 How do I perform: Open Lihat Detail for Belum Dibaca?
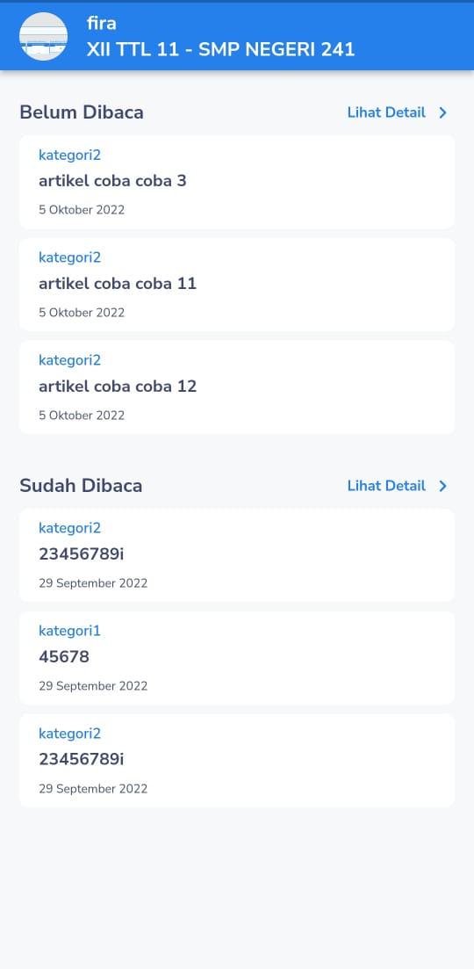tap(386, 112)
